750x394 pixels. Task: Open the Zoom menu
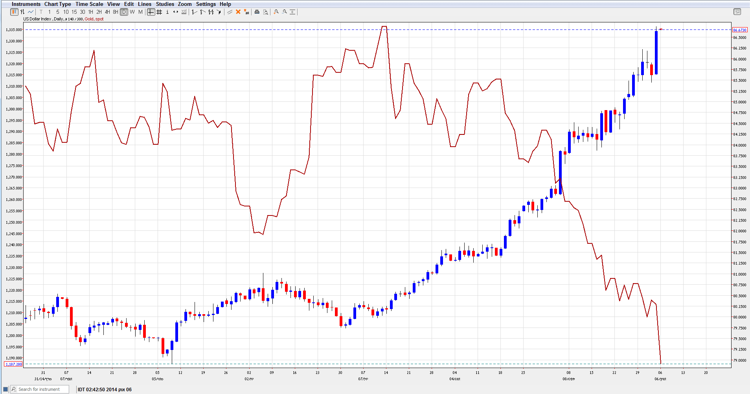pos(185,4)
